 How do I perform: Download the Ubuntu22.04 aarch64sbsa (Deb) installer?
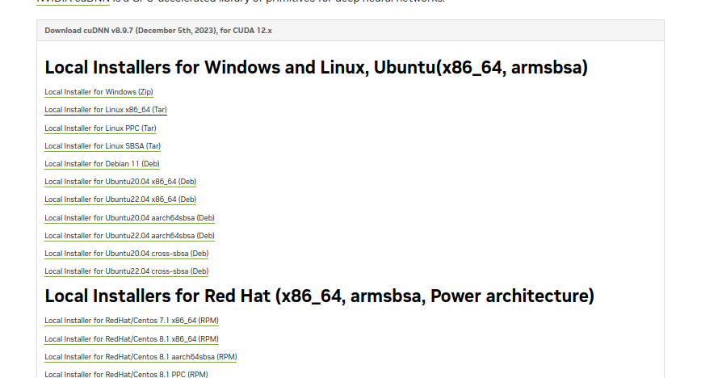129,236
